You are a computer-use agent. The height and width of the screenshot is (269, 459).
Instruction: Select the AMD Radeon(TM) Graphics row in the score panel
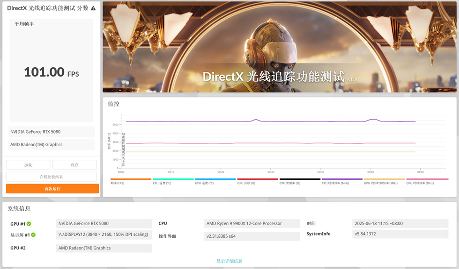51,145
